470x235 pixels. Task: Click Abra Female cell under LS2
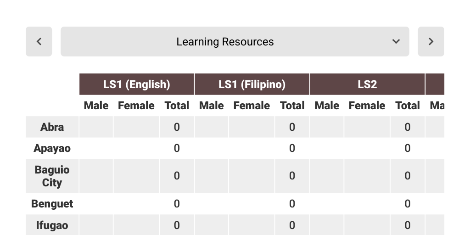[x=367, y=127]
